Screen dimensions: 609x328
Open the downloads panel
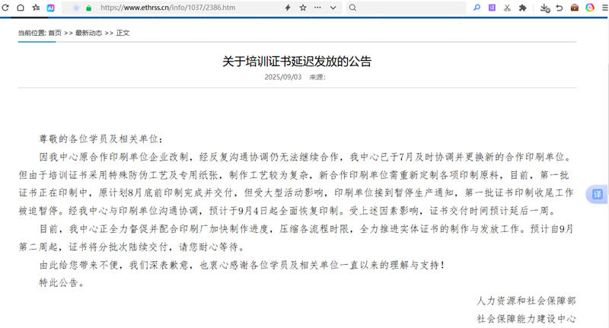(x=544, y=8)
